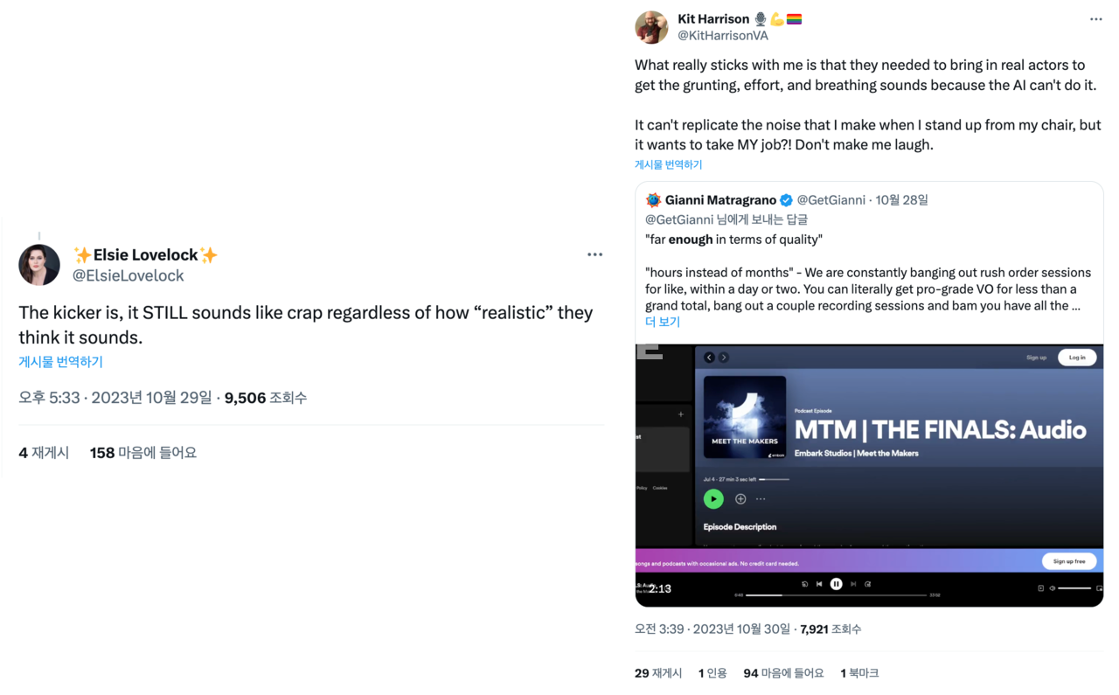Screen dimensions: 1119x695
Task: Open the more options menu on Kit Harrison's post
Action: coord(1095,19)
